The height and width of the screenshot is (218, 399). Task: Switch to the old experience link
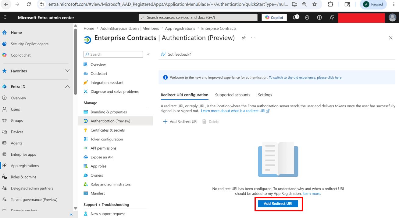tap(305, 78)
